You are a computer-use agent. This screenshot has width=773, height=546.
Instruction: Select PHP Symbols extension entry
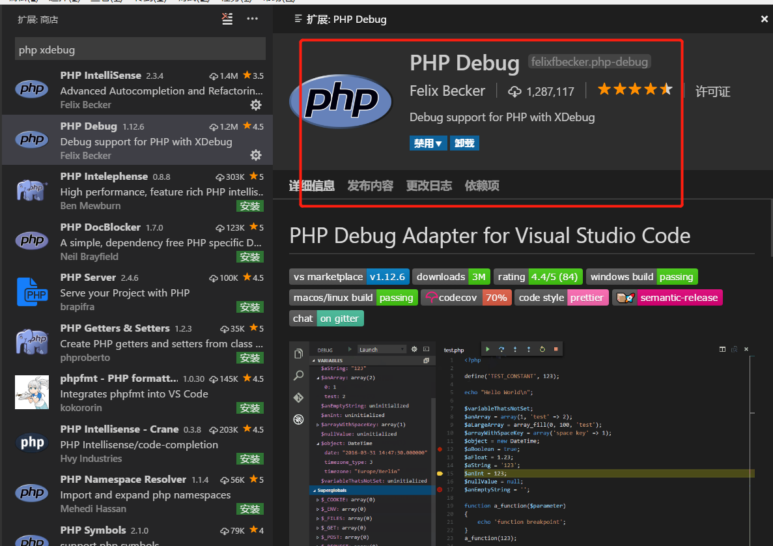[137, 534]
